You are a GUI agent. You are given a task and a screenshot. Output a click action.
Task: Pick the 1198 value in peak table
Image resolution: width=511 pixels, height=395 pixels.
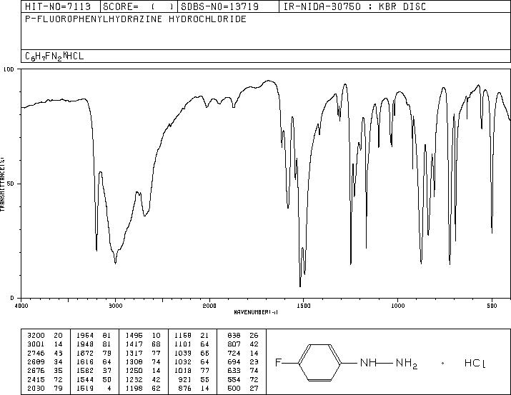[x=134, y=389]
